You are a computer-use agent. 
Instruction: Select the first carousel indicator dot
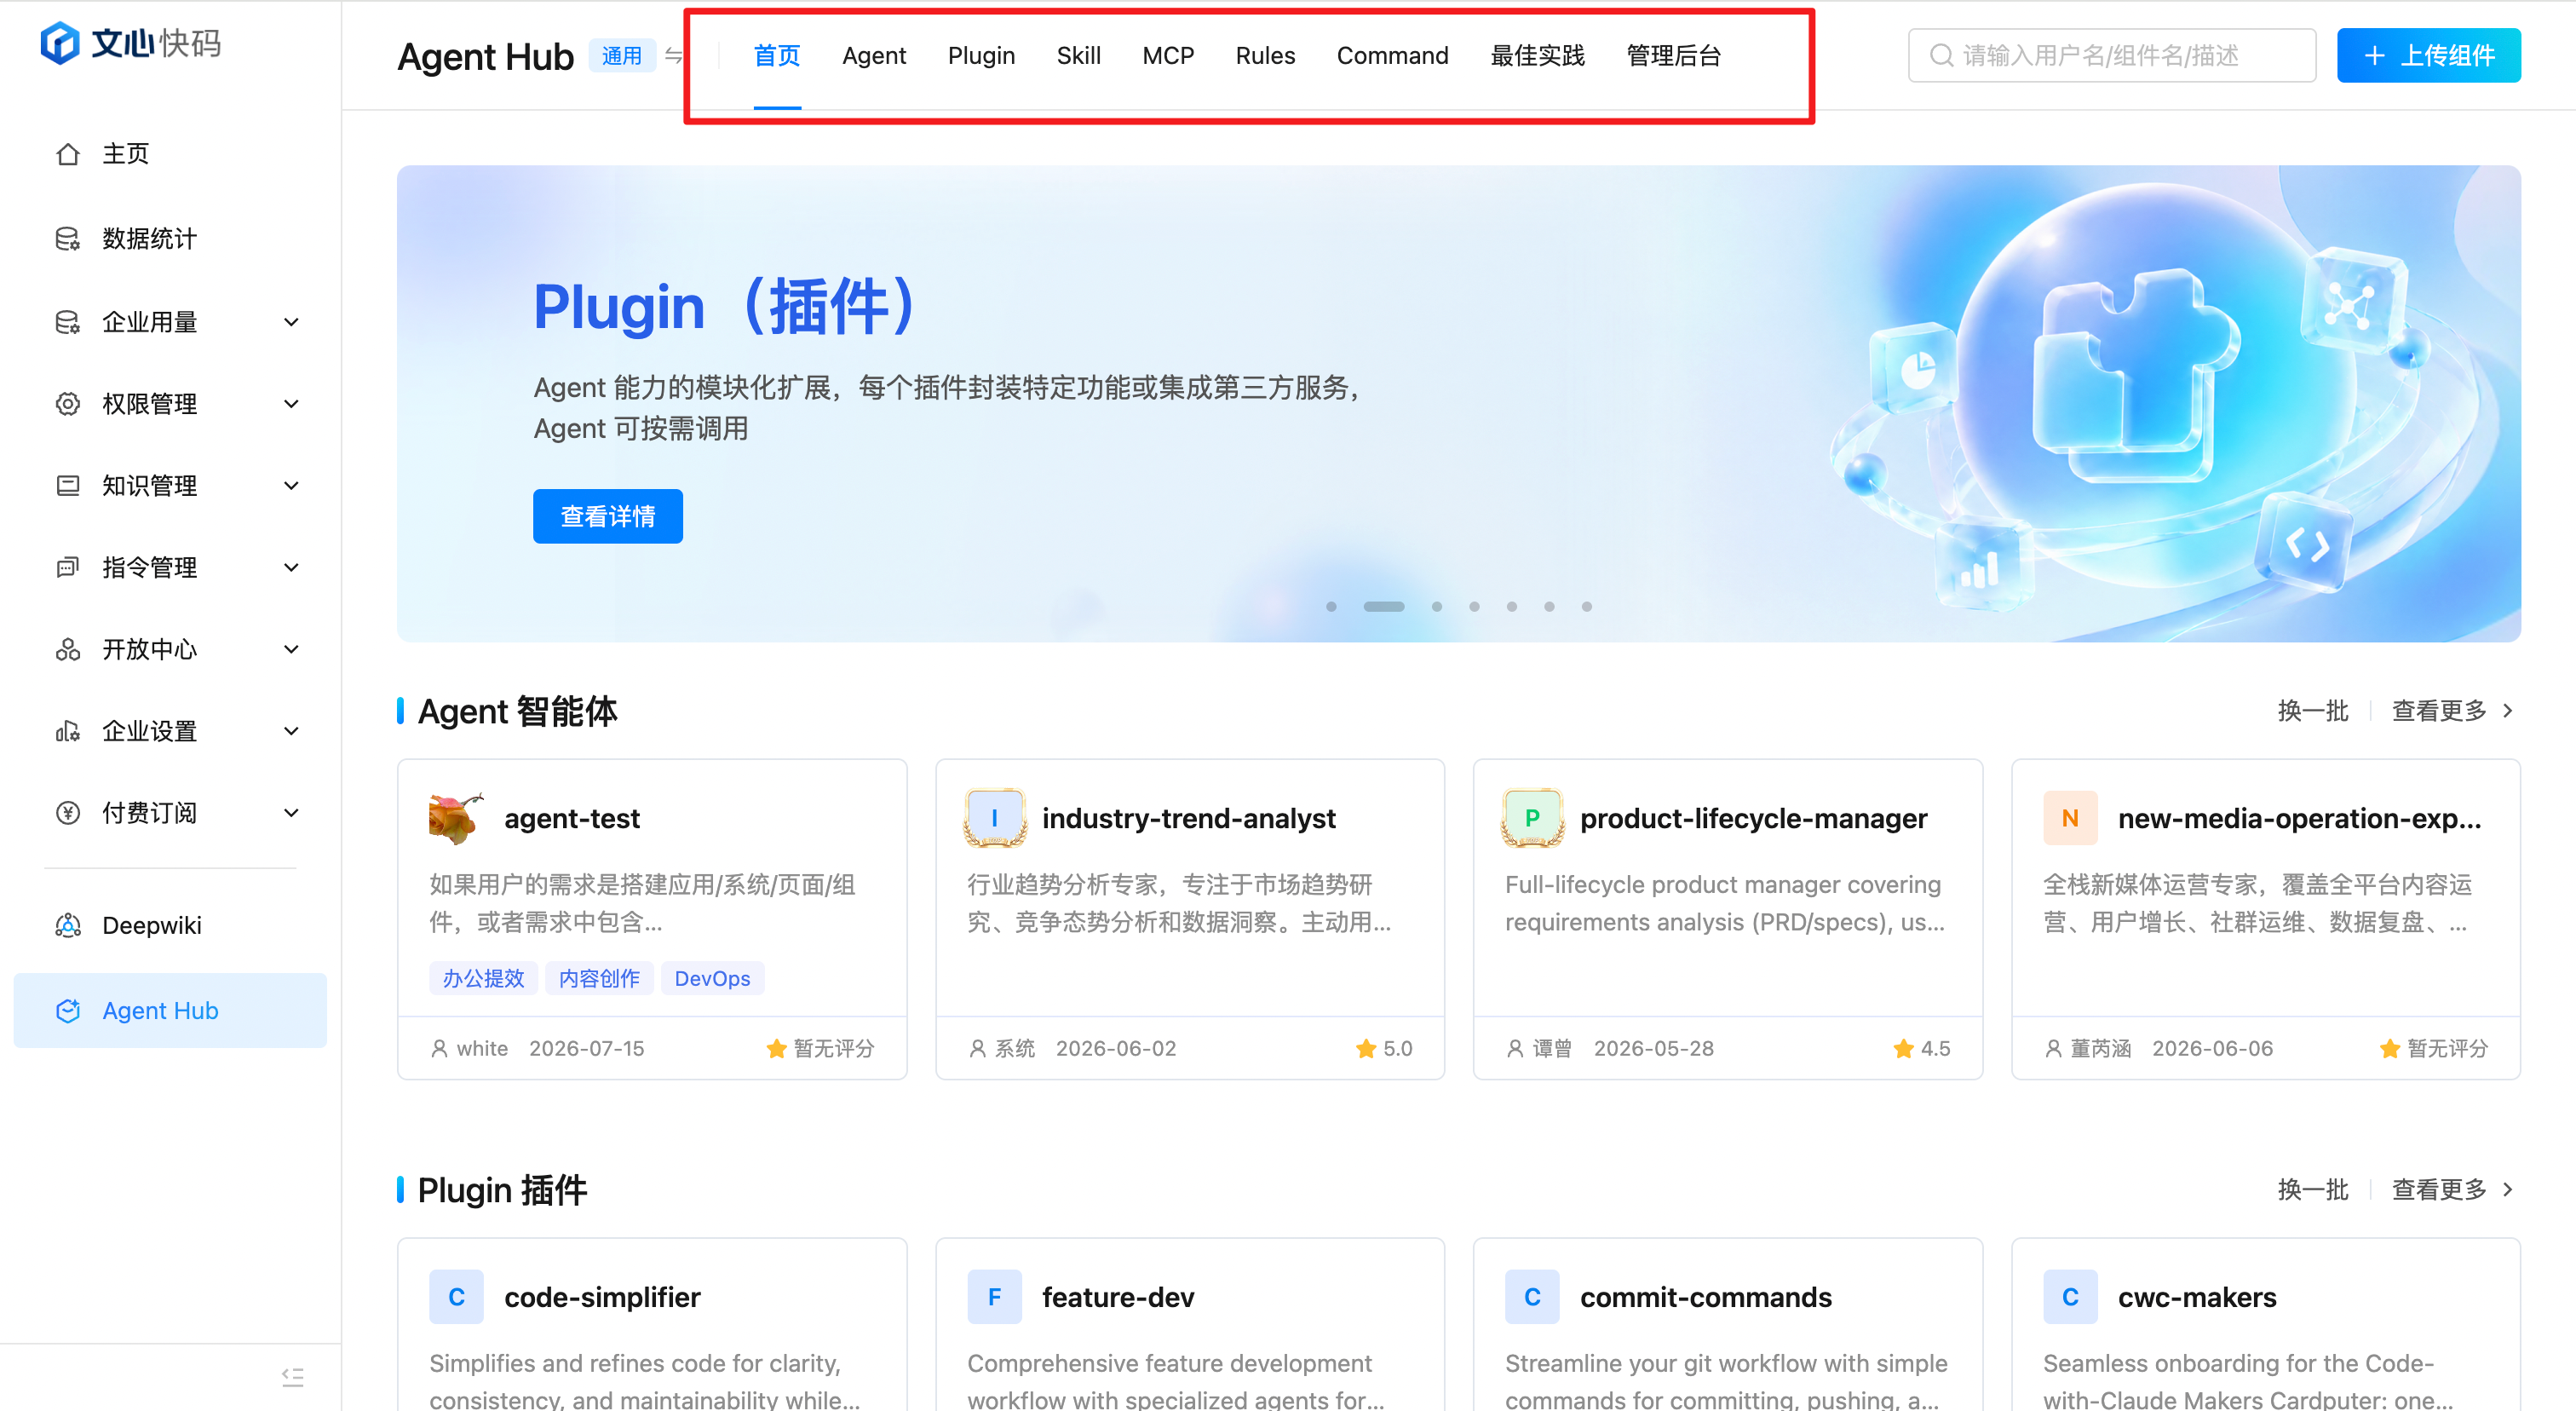1331,607
